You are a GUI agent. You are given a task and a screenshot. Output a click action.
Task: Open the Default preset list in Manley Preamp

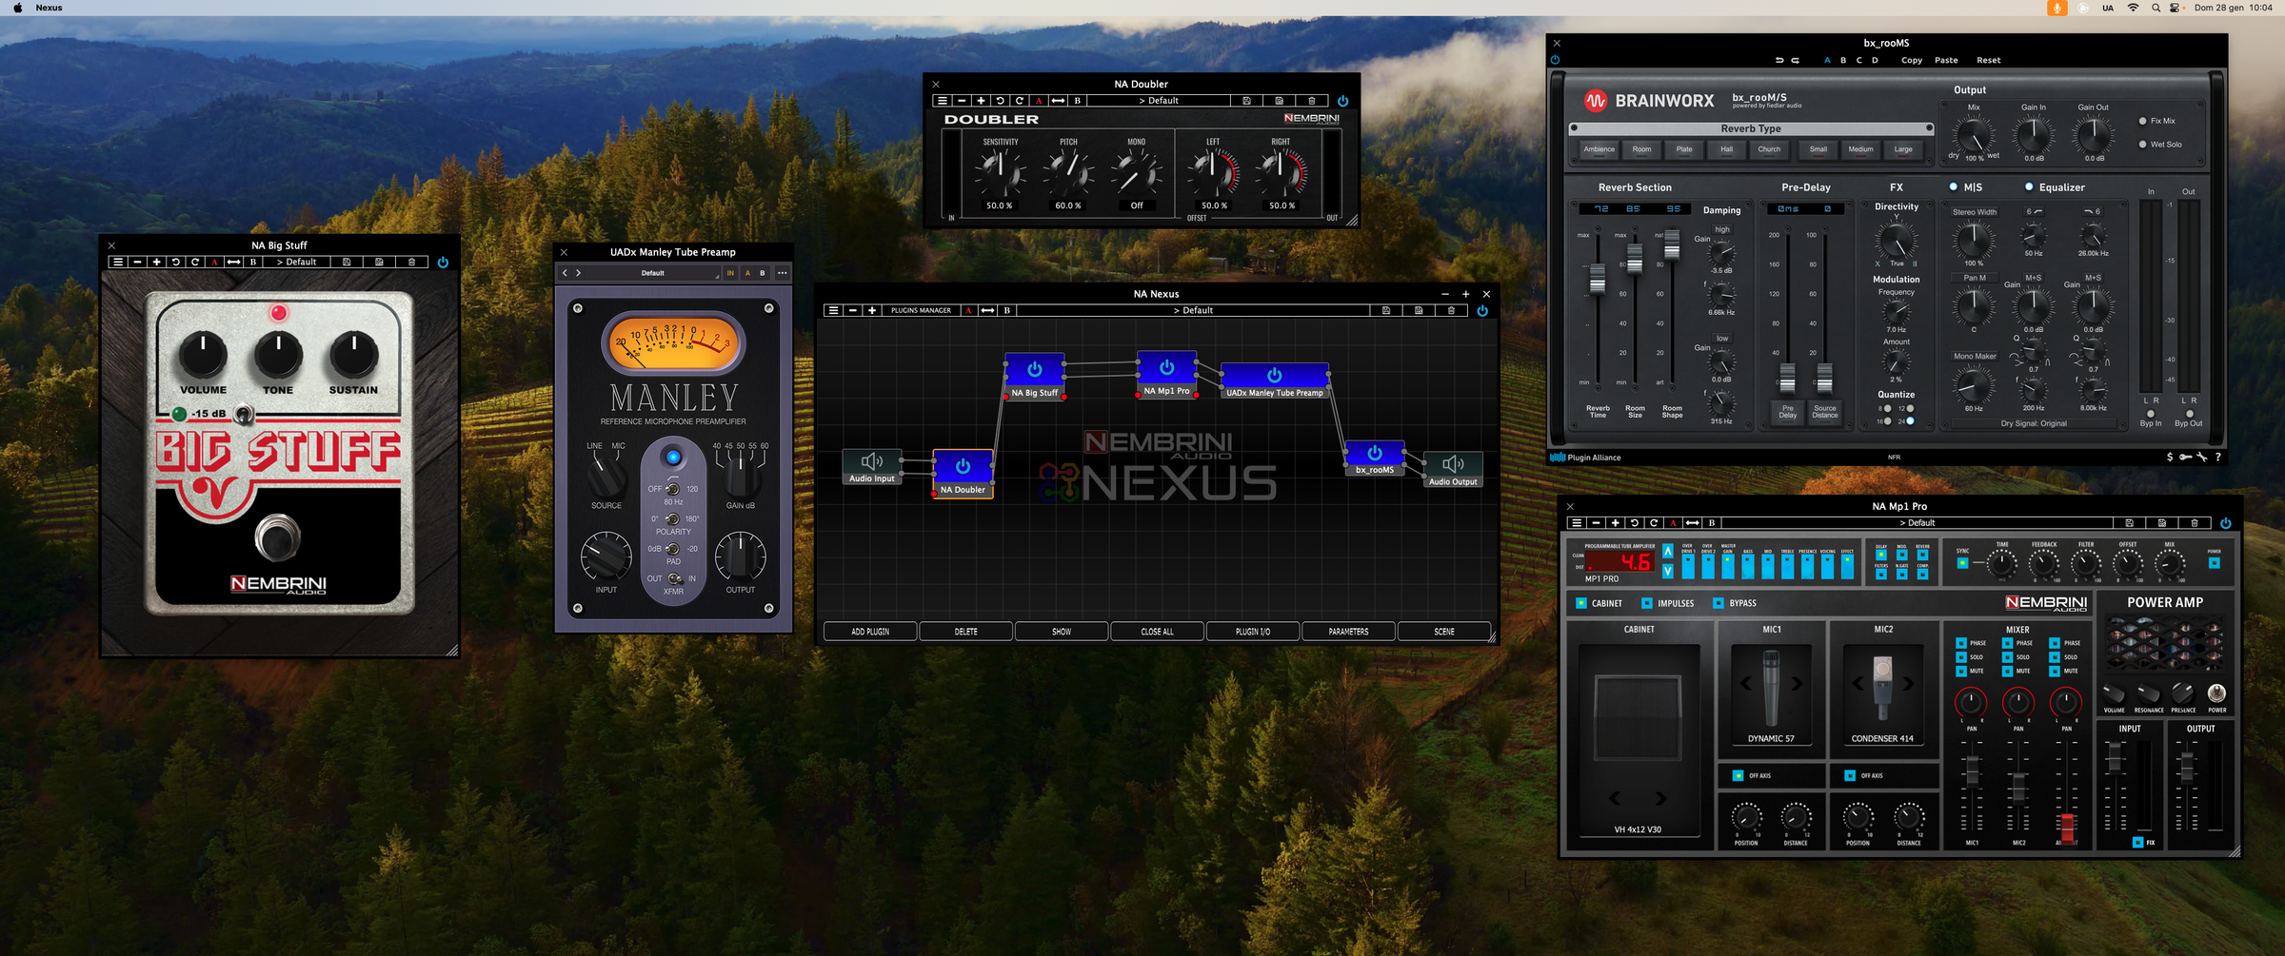click(653, 273)
